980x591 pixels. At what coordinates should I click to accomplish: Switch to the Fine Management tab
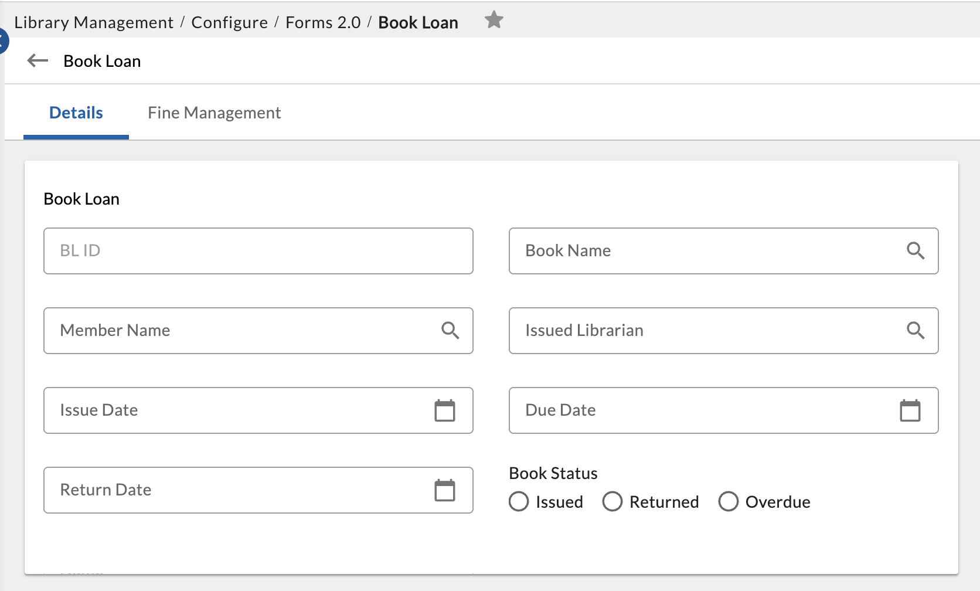pos(215,113)
